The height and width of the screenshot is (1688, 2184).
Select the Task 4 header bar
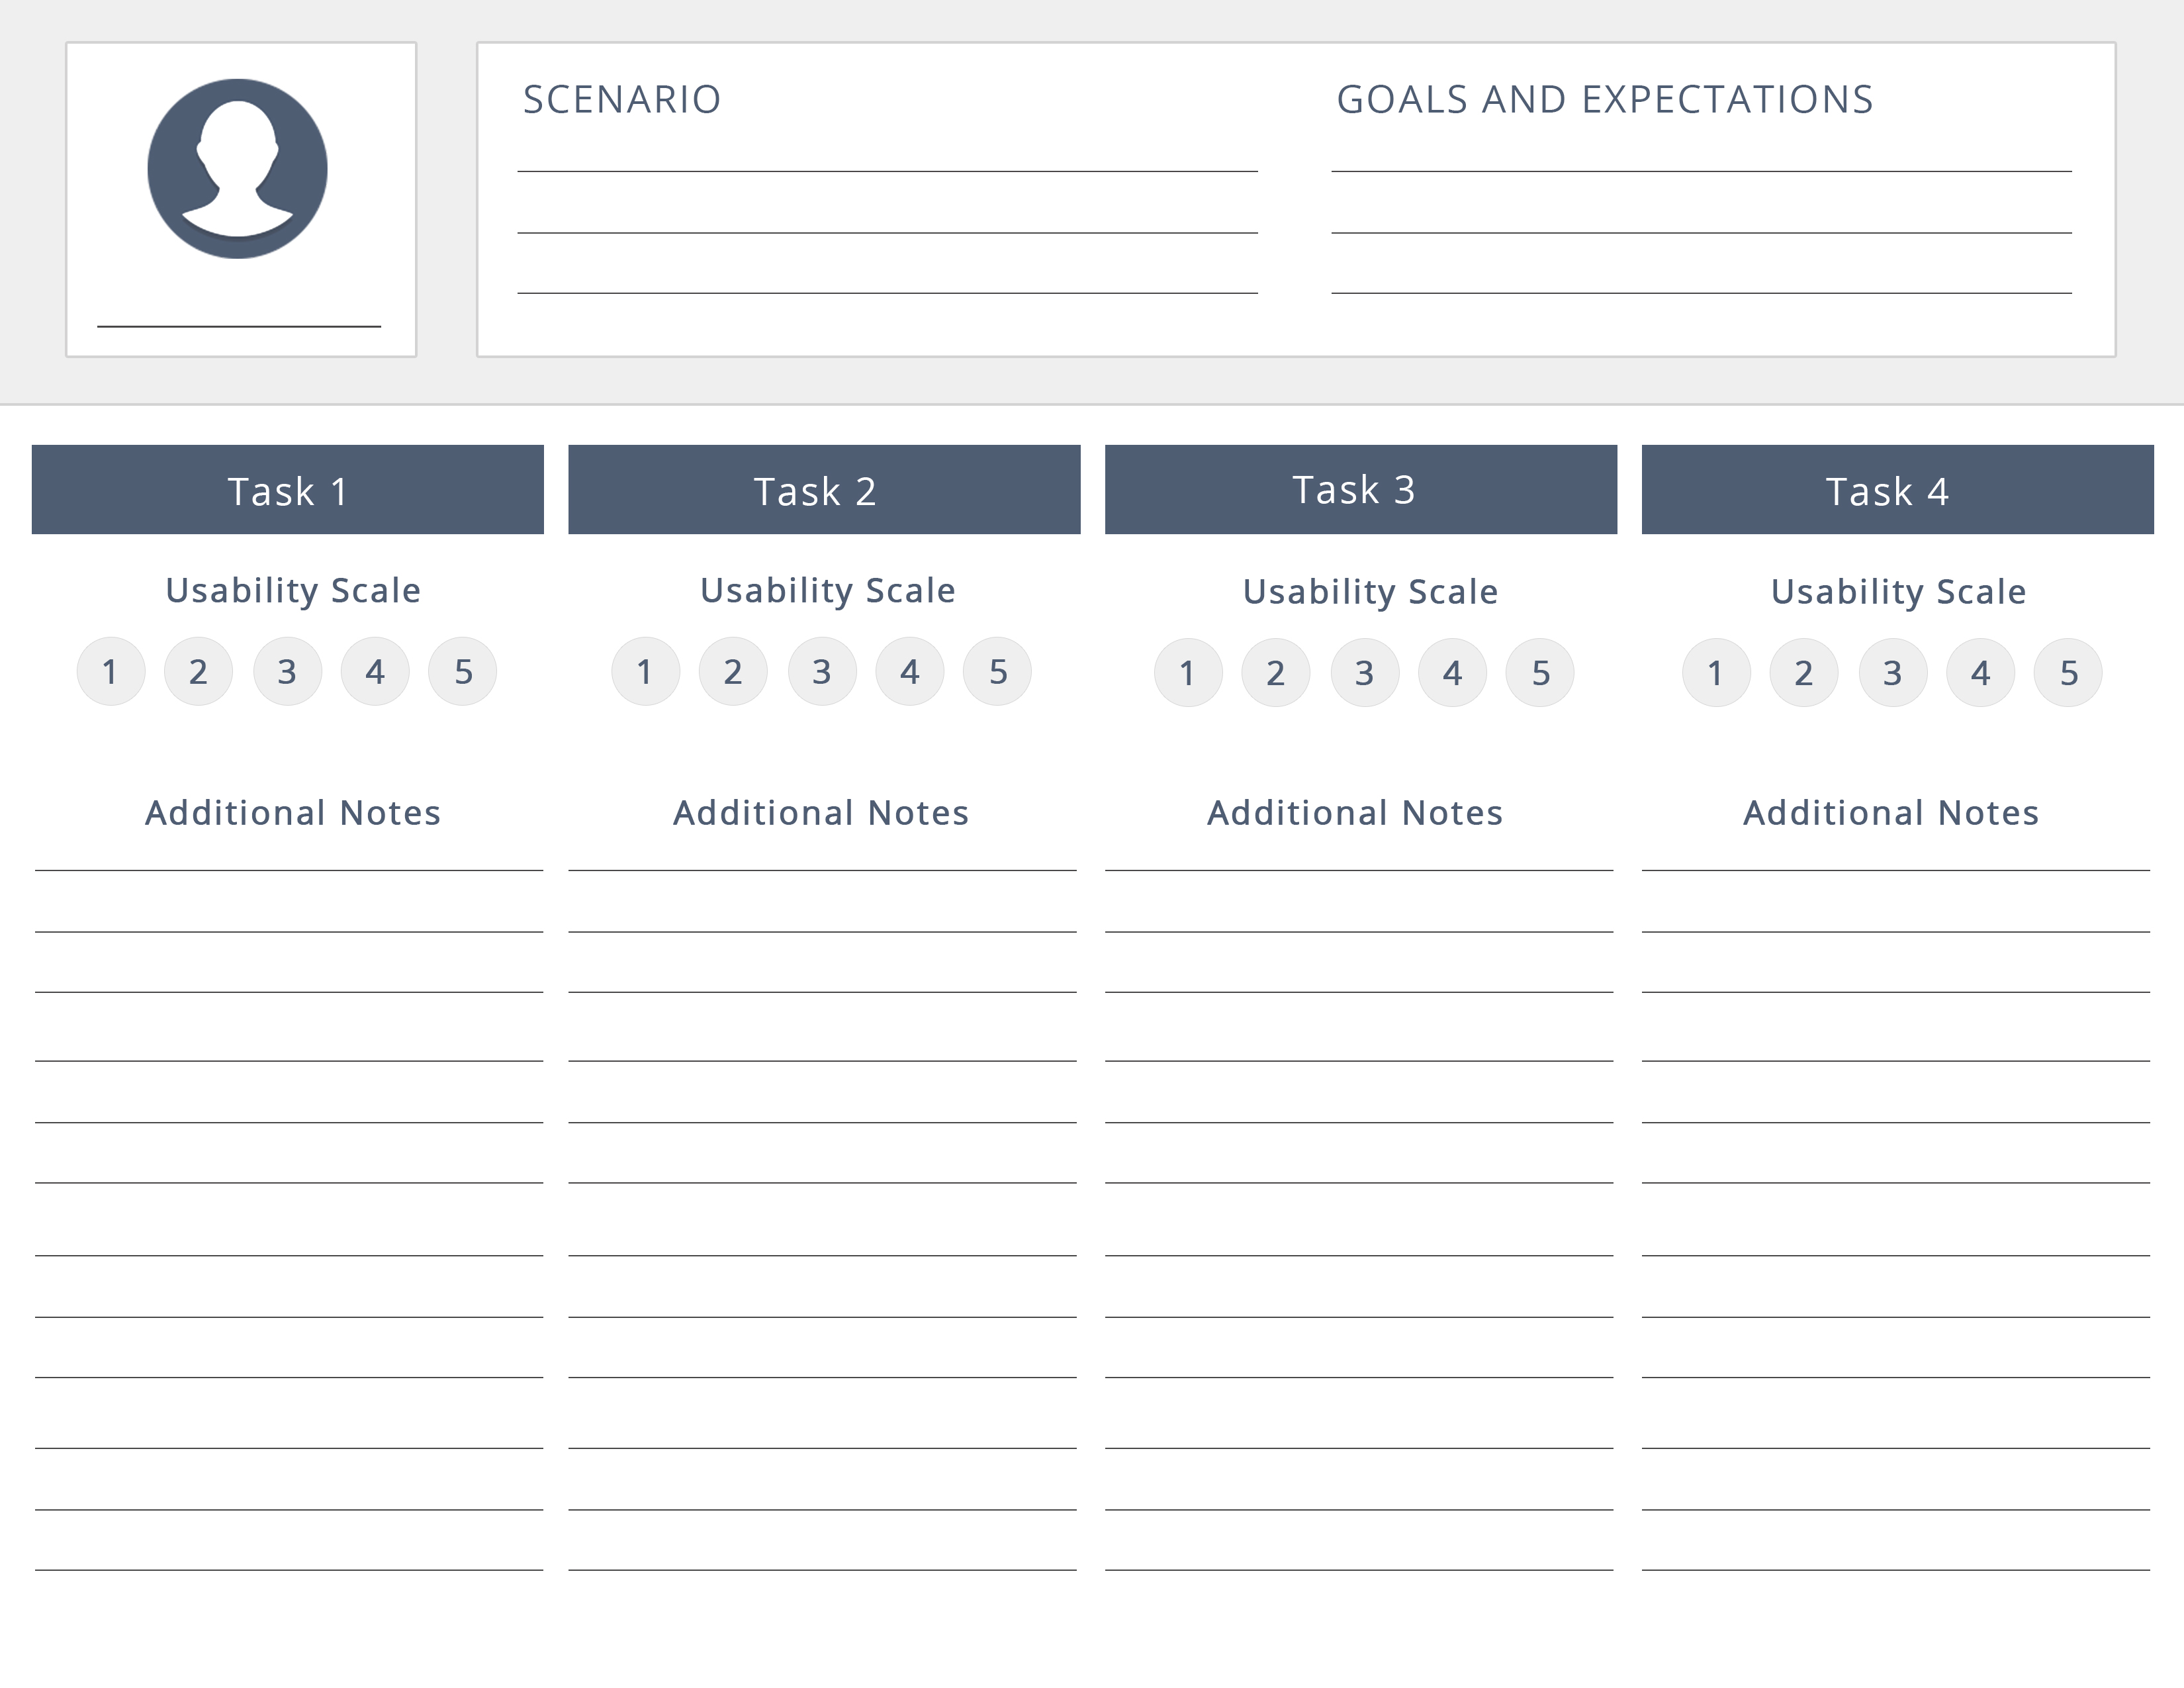coord(1897,490)
